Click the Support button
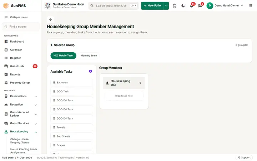257x161 pixels. coord(244,157)
